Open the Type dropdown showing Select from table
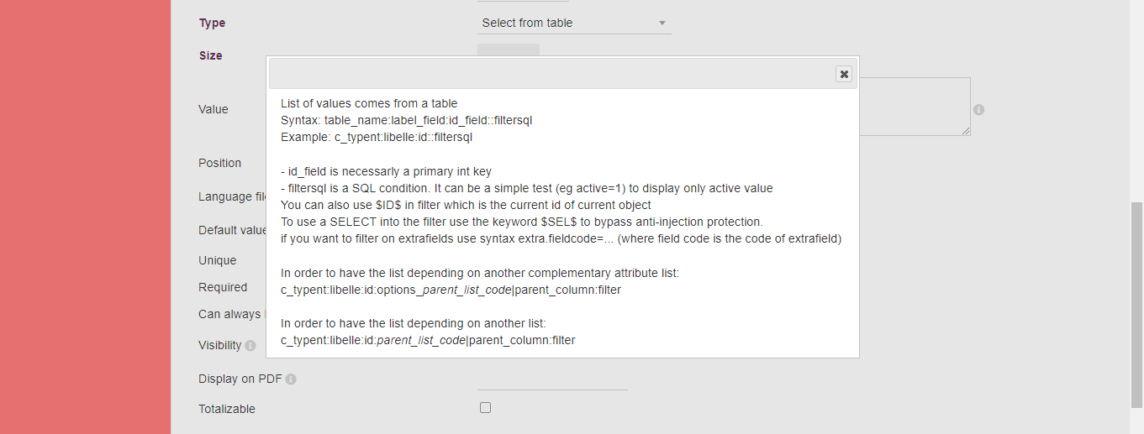 click(574, 23)
